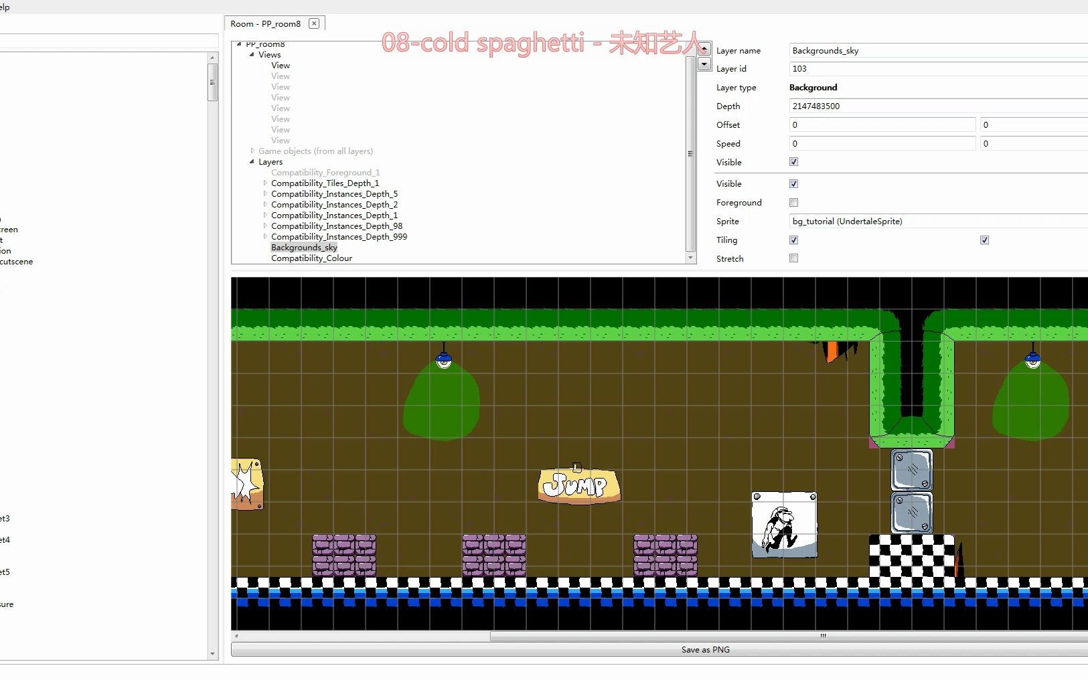This screenshot has width=1088, height=680.
Task: Collapse the Layers tree node
Action: coord(252,162)
